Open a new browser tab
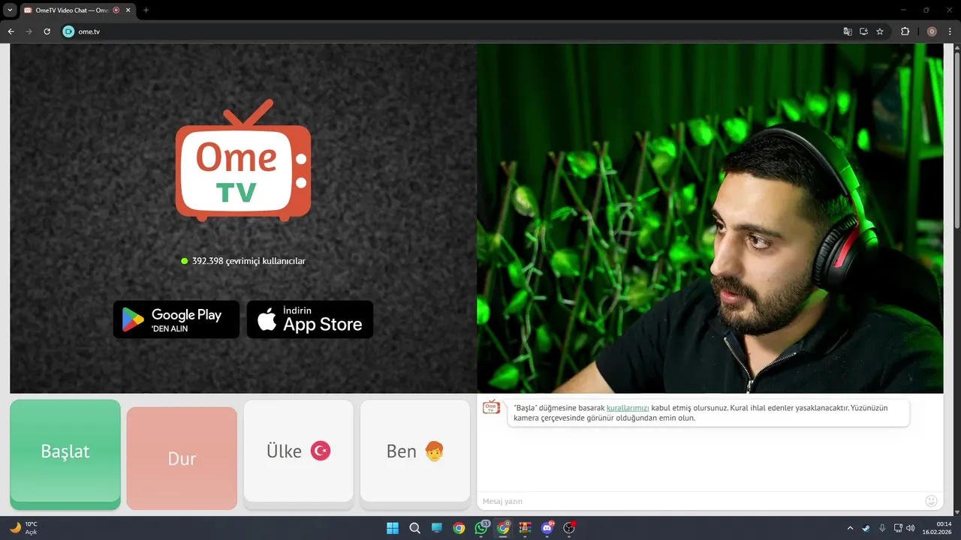This screenshot has width=961, height=540. point(146,10)
